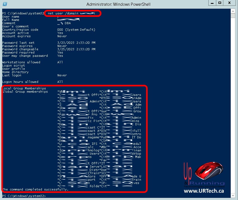Click the "Password last set" line
Image resolution: width=238 pixels, height=200 pixels.
[18, 43]
